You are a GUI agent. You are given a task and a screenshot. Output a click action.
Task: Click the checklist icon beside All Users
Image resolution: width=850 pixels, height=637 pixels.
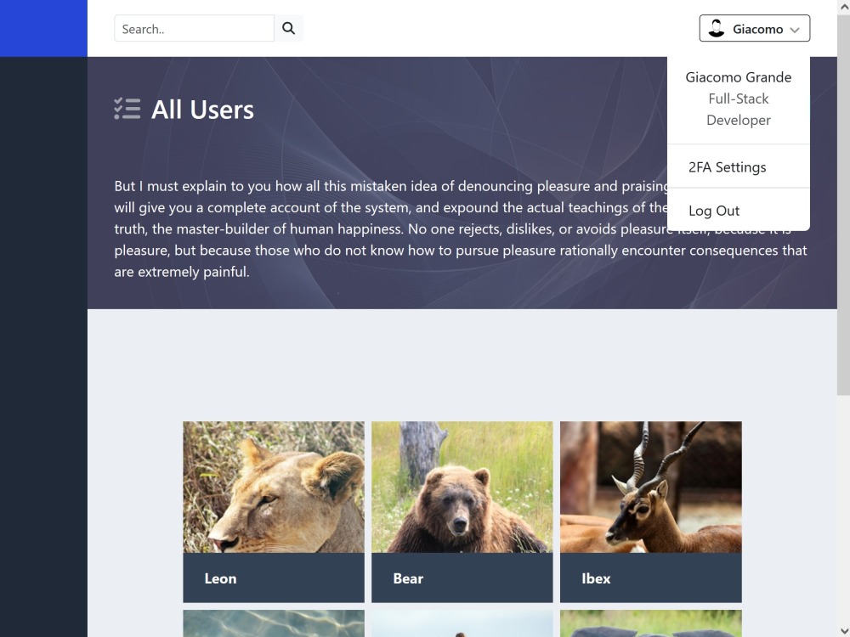[x=127, y=109]
